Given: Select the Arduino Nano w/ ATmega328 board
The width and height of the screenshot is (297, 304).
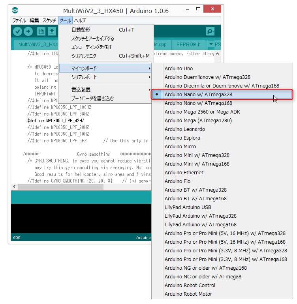Looking at the screenshot, I should (x=198, y=95).
